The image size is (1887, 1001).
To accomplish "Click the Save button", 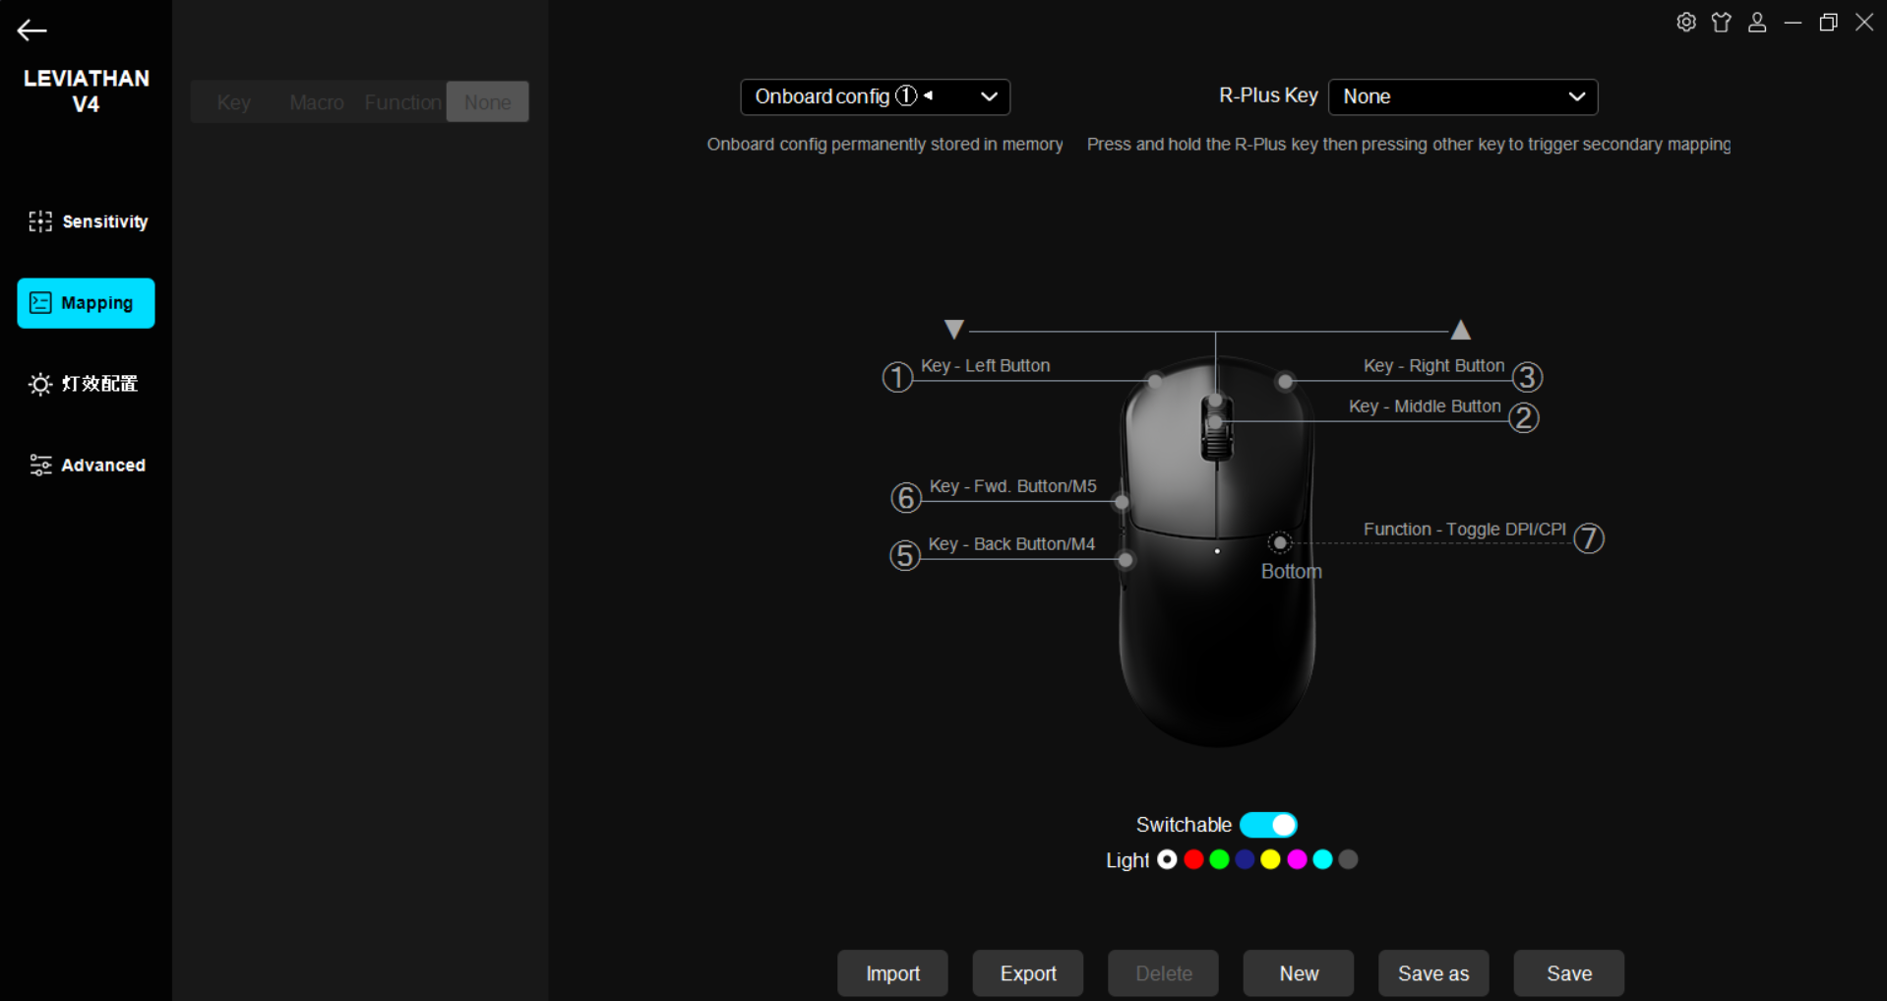I will 1569,973.
